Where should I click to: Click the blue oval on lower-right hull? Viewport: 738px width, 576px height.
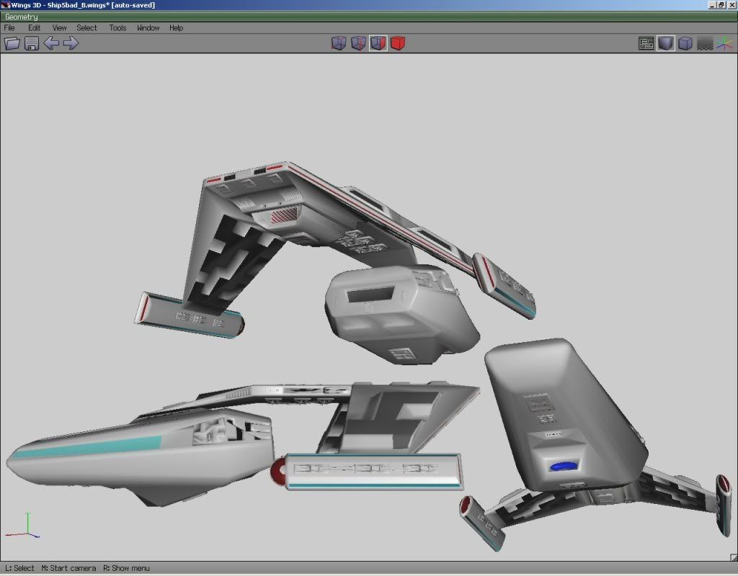click(564, 467)
